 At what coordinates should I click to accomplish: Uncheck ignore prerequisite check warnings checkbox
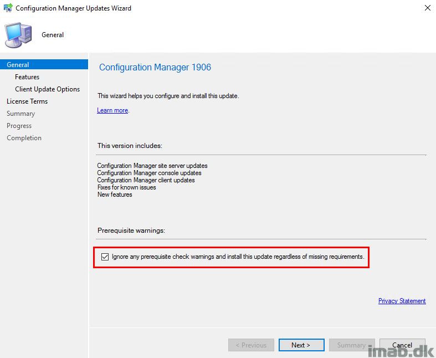coord(105,257)
